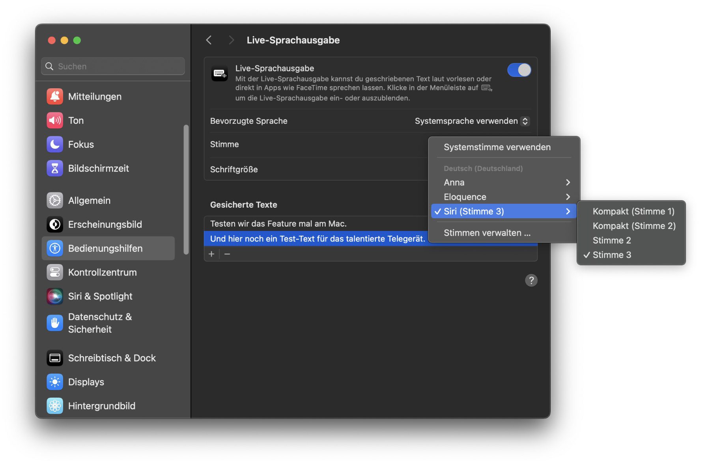
Task: Choose Stimme 2 in the submenu
Action: click(x=611, y=240)
